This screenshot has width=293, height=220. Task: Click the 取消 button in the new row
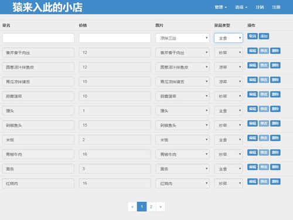[253, 36]
